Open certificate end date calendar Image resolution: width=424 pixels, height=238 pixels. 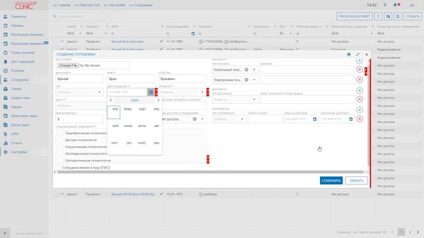click(x=350, y=119)
